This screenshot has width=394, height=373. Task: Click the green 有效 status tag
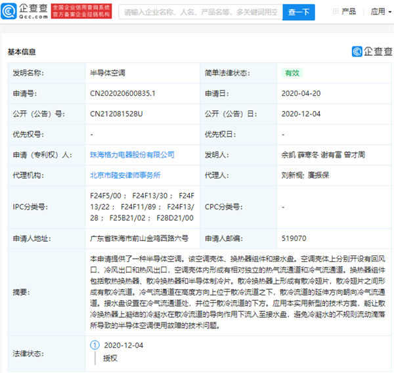292,74
